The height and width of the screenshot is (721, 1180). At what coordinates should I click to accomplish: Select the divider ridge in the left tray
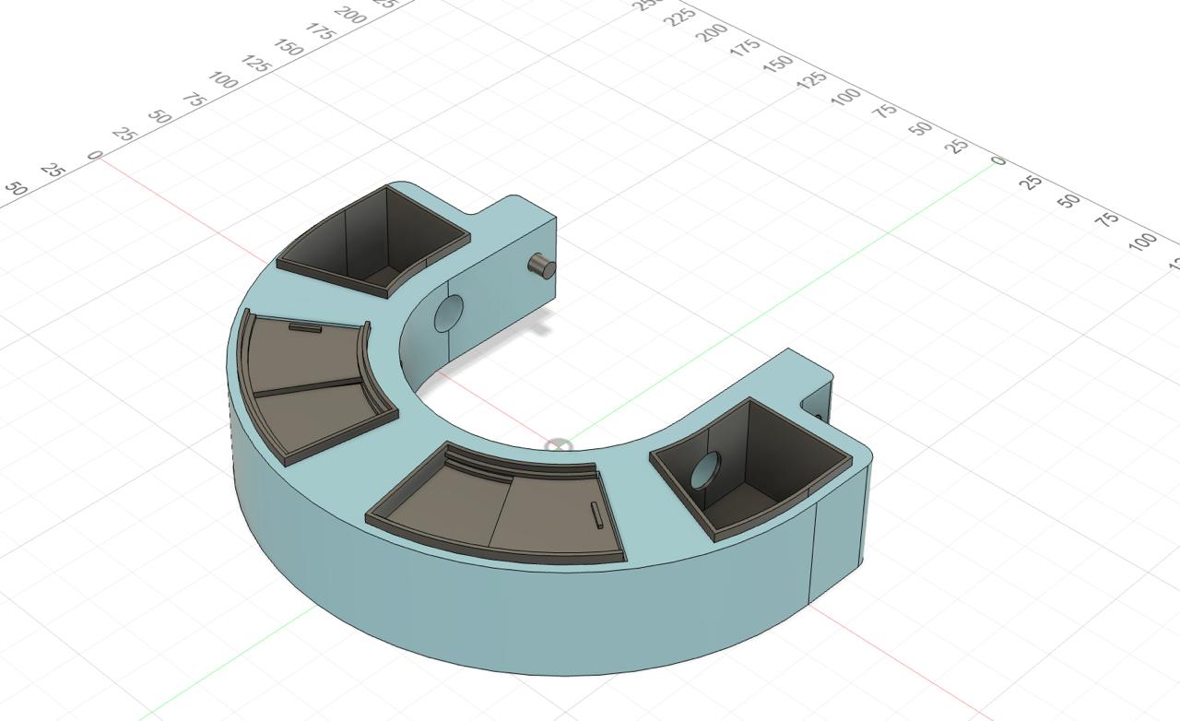[x=309, y=385]
